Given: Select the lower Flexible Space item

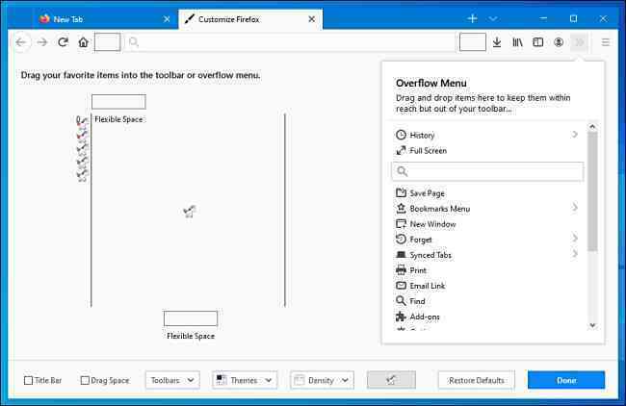Looking at the screenshot, I should [x=191, y=325].
